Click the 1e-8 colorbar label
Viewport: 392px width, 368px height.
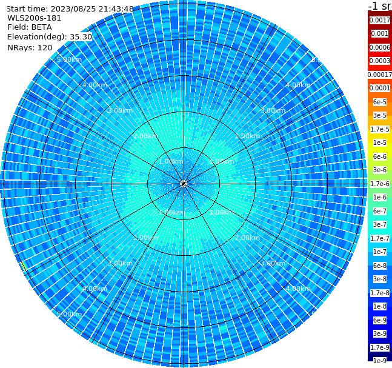pos(380,306)
